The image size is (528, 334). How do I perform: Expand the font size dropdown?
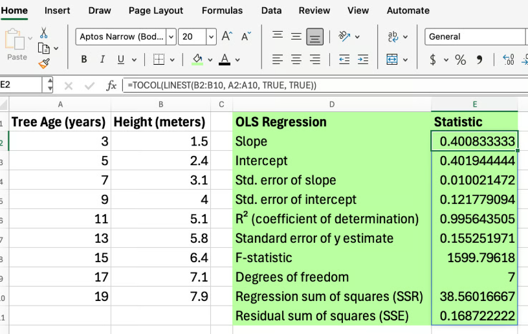pos(211,37)
